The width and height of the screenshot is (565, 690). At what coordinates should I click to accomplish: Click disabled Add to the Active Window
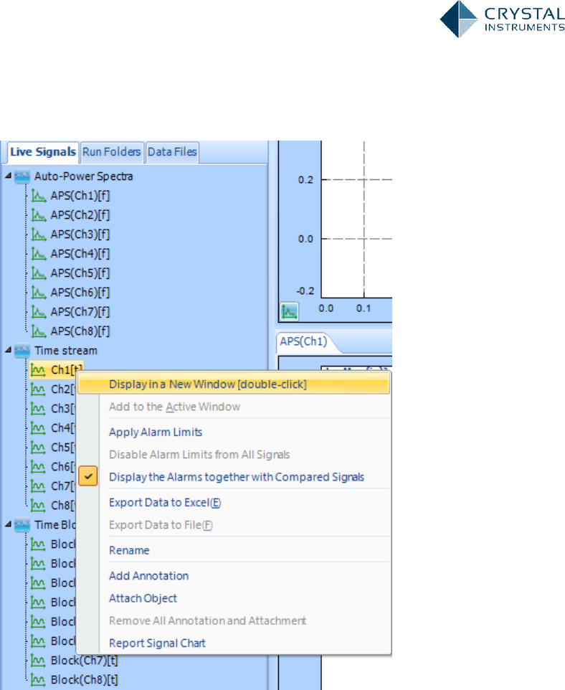[x=234, y=407]
